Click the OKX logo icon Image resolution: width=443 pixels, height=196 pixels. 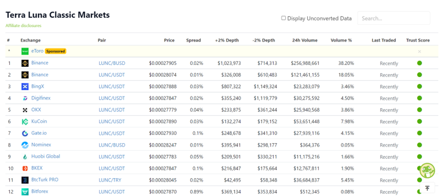(x=25, y=110)
